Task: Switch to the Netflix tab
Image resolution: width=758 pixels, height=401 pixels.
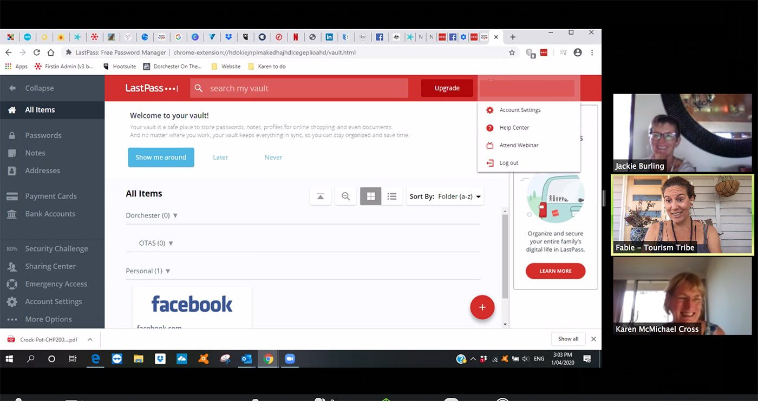Action: pyautogui.click(x=296, y=37)
